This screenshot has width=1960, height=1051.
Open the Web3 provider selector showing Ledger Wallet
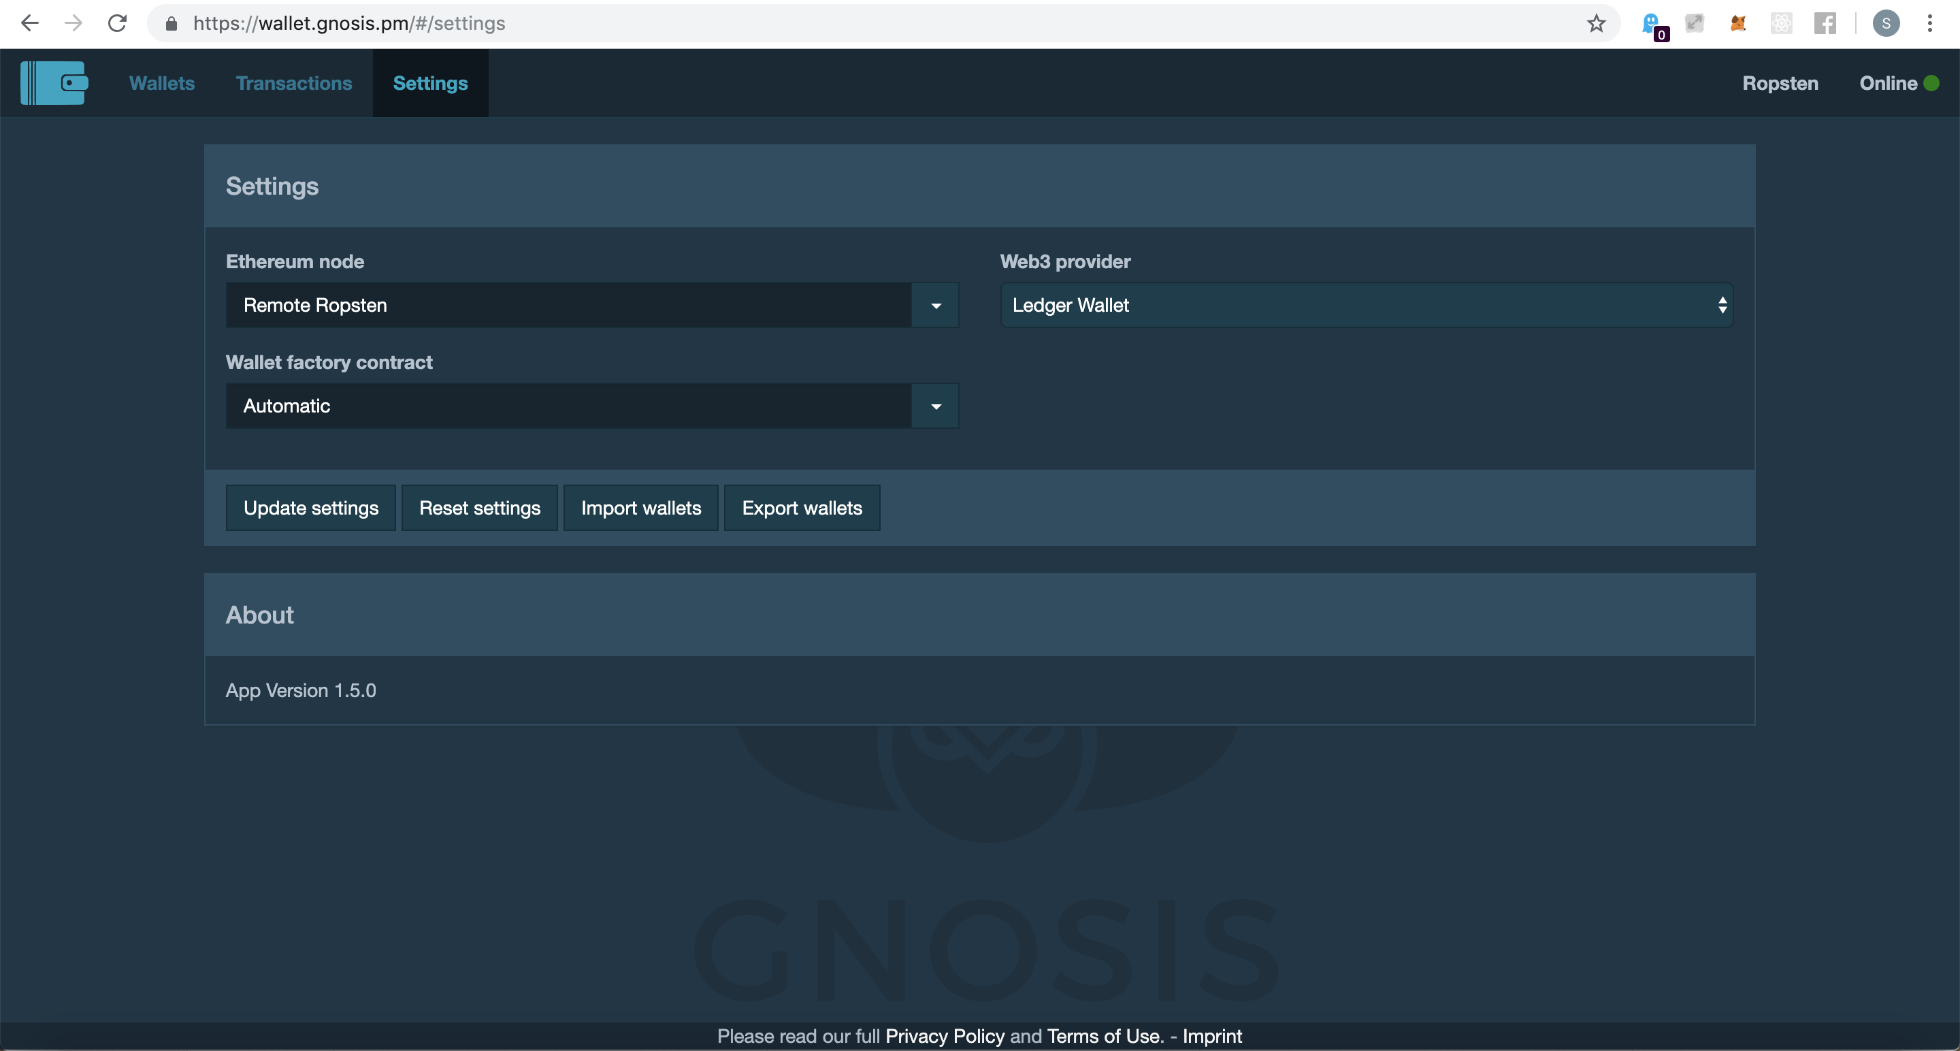click(x=1366, y=305)
